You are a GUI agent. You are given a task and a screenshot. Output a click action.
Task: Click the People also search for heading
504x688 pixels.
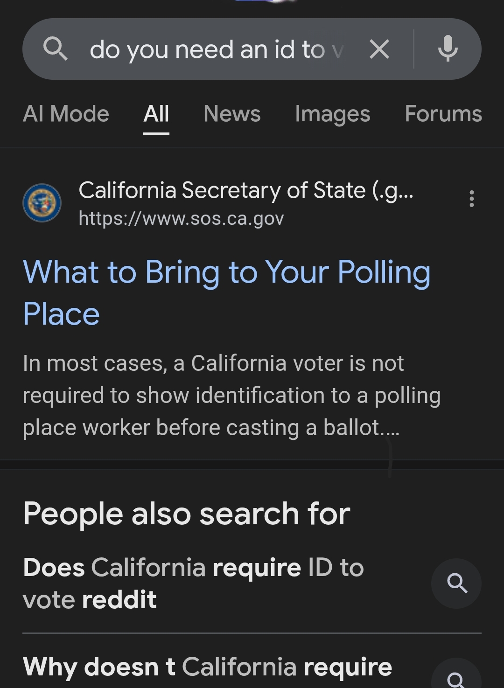(x=186, y=514)
